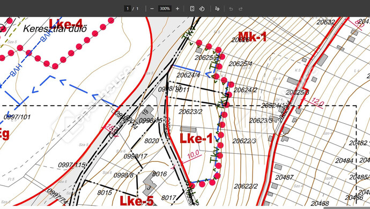Click parcel number 20623/3
Viewport: 370px width, 209px height.
pyautogui.click(x=261, y=121)
